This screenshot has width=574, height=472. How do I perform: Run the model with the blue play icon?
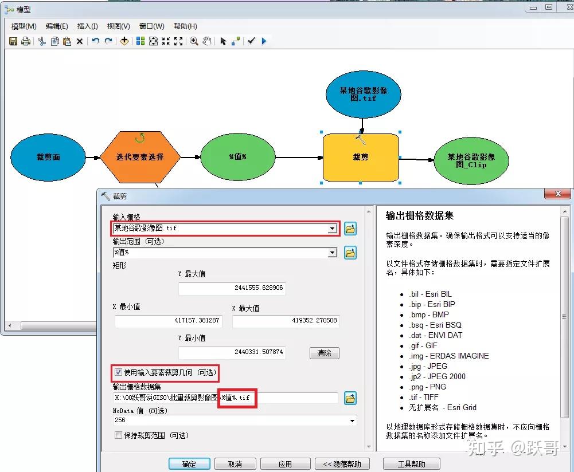(x=265, y=41)
